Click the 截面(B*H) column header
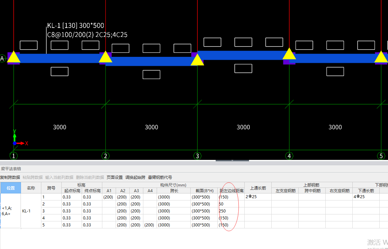This screenshot has height=249, width=388. [204, 191]
